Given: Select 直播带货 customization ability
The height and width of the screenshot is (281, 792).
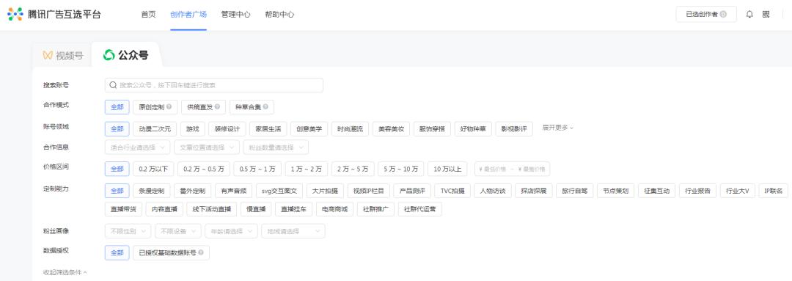Looking at the screenshot, I should [123, 208].
